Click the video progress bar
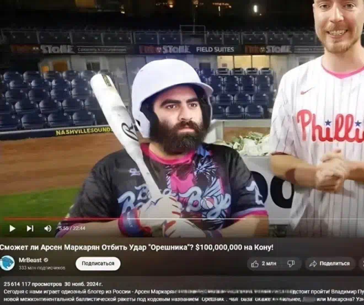Screen dimensions: 364x305 (182, 218)
